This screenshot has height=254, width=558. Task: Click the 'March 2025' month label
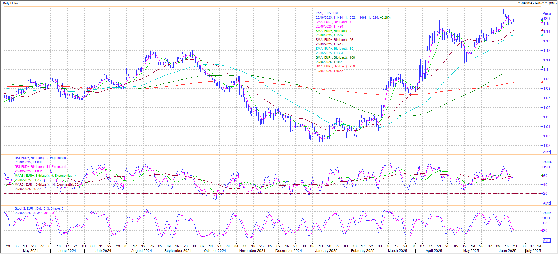tap(398, 251)
